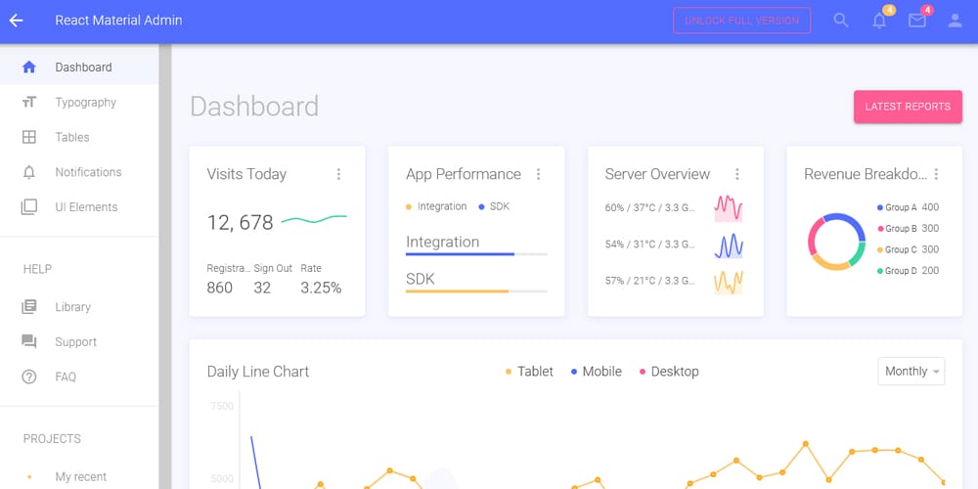The width and height of the screenshot is (978, 489).
Task: Click the Dashboard page heading
Action: tap(254, 107)
